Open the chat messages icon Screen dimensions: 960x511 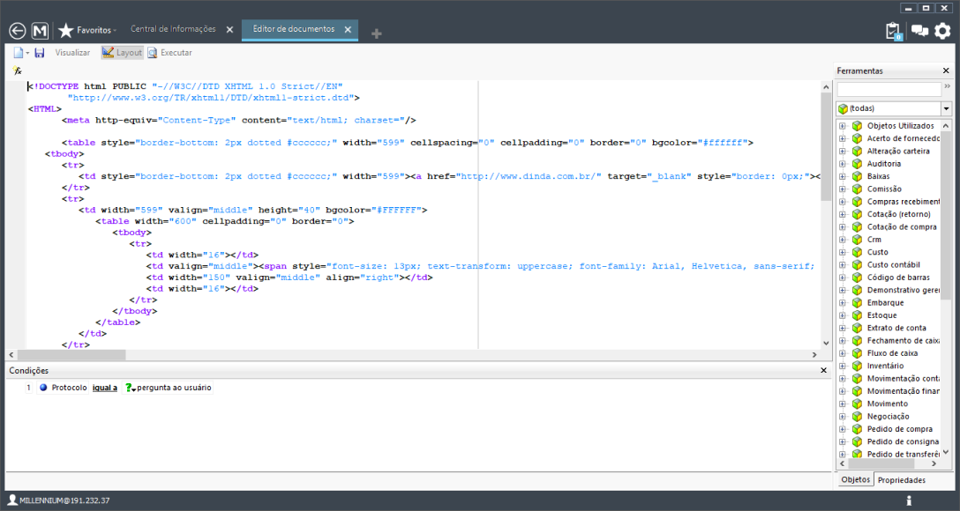(919, 31)
